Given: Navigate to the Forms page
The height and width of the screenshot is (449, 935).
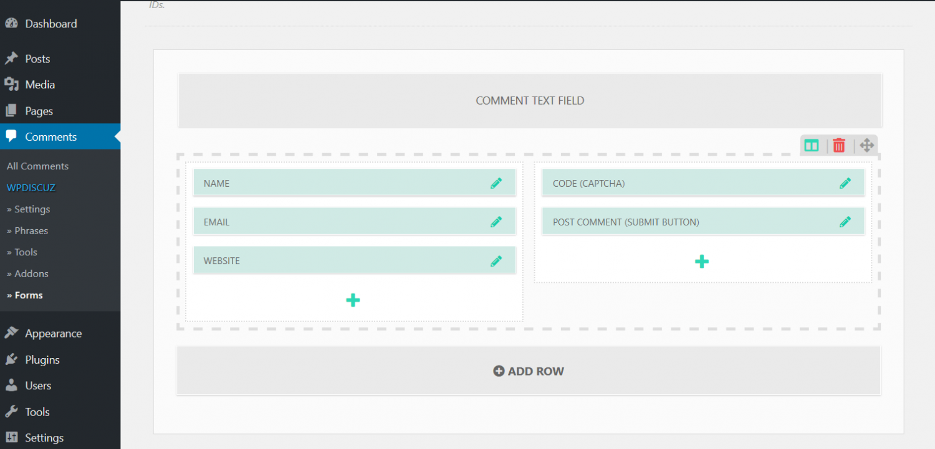Looking at the screenshot, I should coord(25,295).
